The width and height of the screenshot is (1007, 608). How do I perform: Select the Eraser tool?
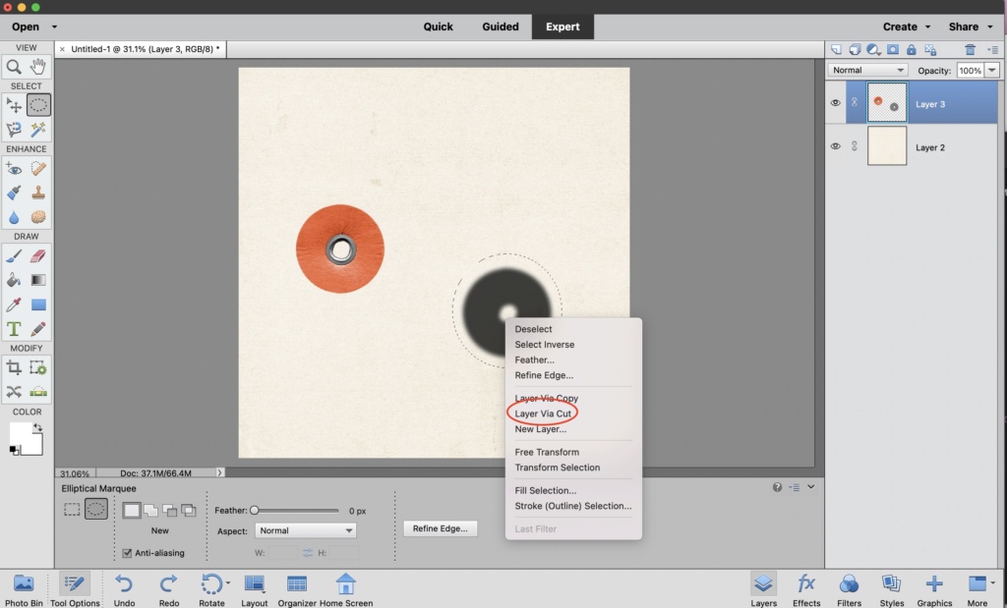[38, 256]
